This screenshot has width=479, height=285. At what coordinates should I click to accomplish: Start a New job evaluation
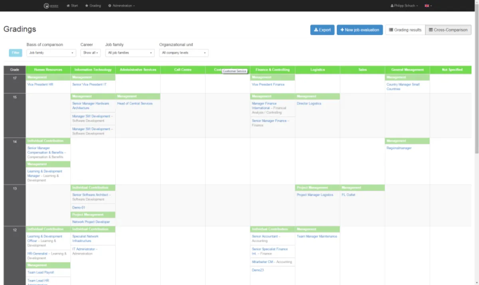[x=360, y=30]
